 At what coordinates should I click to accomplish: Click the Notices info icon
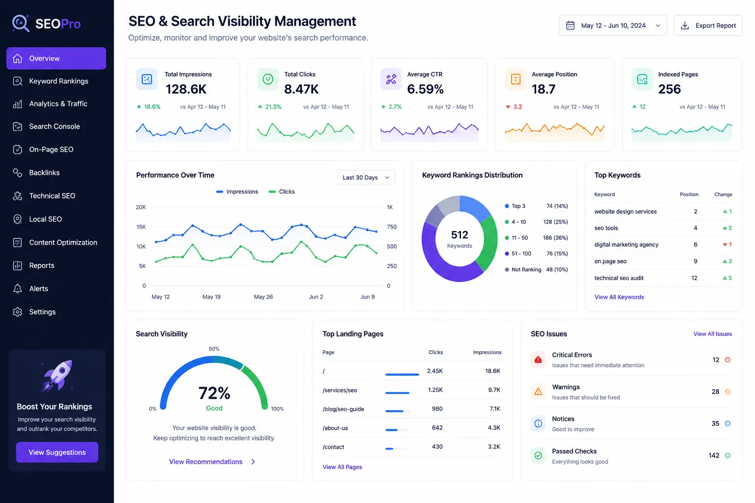[538, 423]
